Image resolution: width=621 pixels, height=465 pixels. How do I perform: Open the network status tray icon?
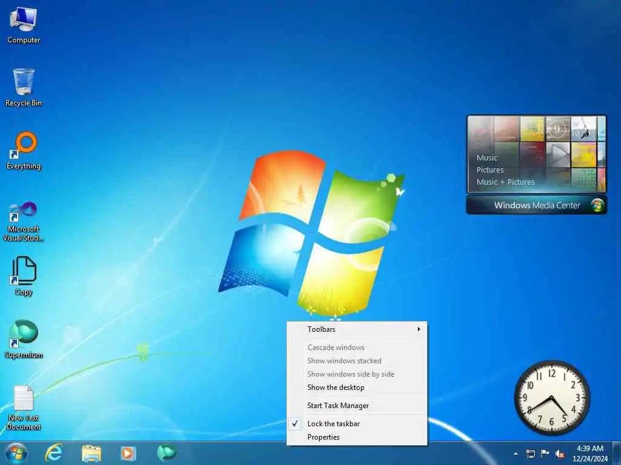[x=530, y=453]
